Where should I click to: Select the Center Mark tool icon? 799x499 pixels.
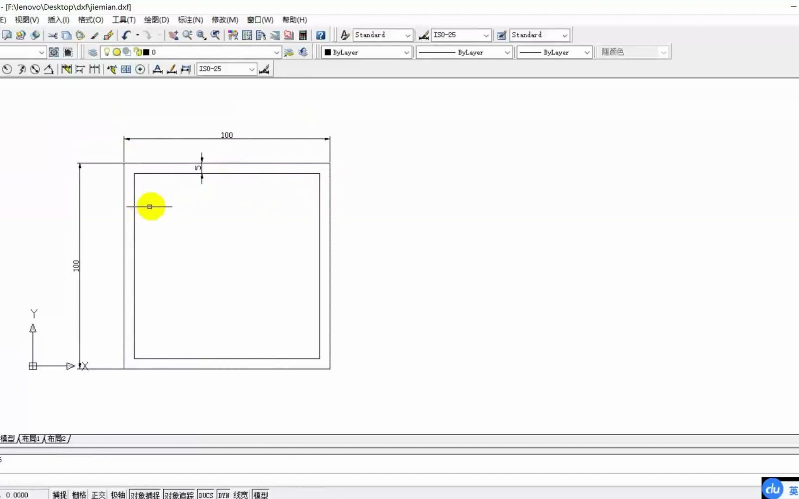(140, 69)
